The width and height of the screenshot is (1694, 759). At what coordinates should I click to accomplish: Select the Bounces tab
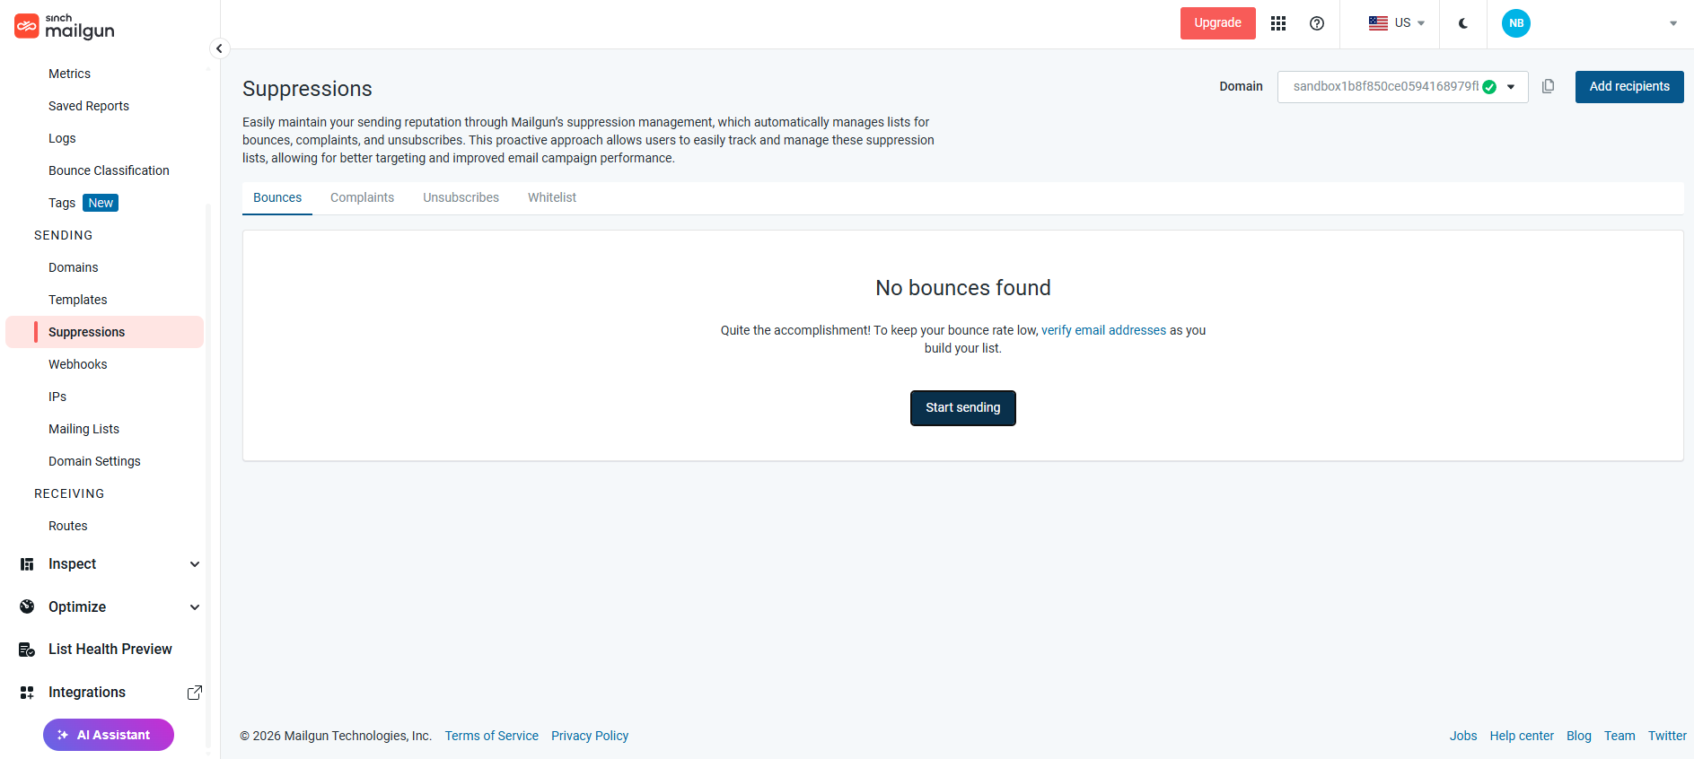point(277,197)
